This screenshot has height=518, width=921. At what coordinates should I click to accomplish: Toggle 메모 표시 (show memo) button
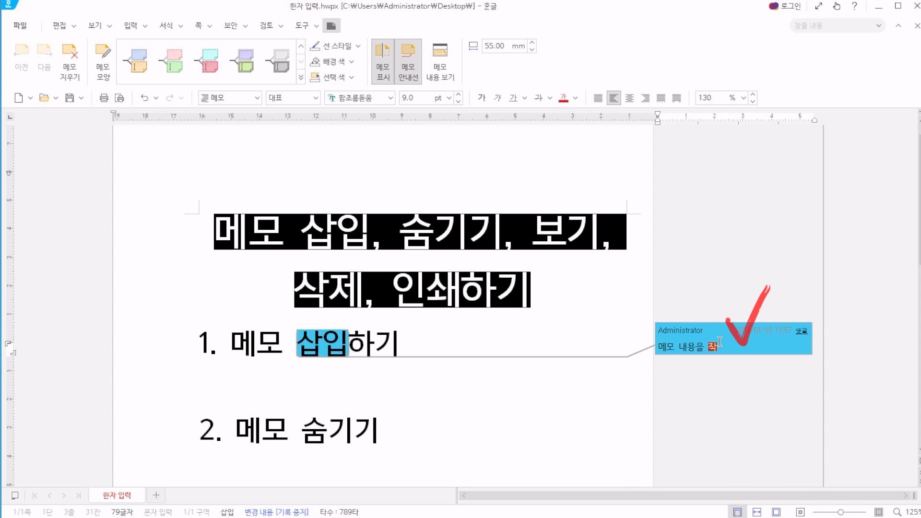pos(383,61)
